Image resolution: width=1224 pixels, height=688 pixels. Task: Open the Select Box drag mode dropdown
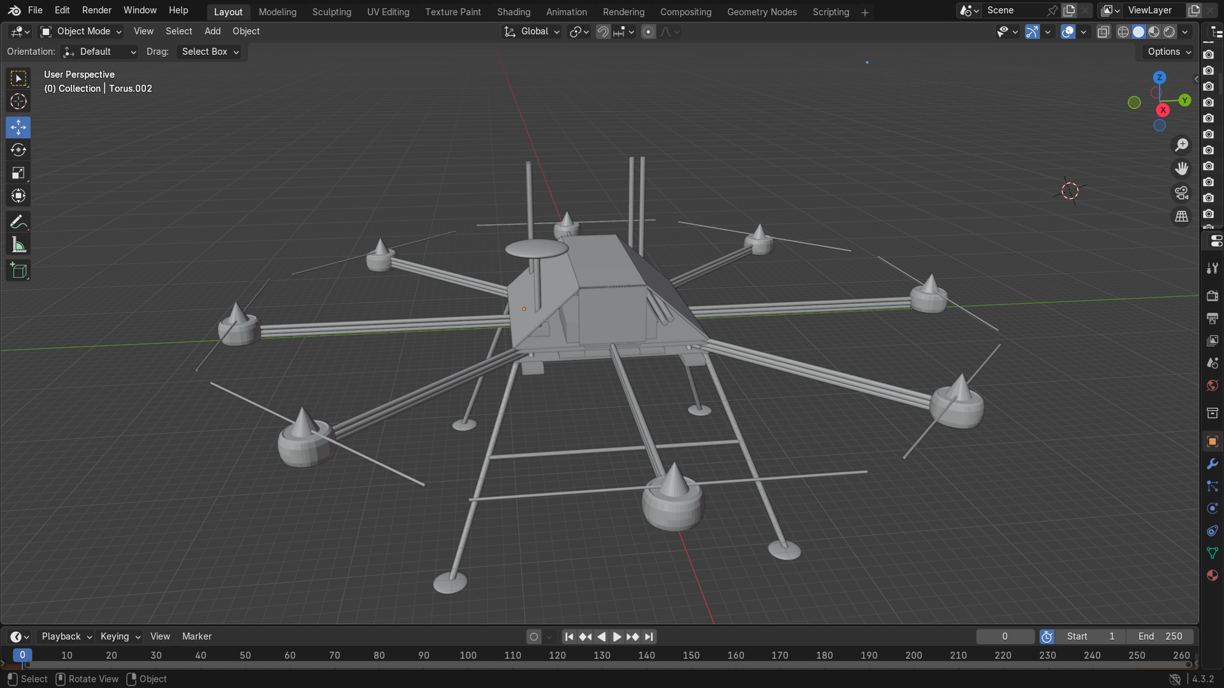click(x=209, y=52)
